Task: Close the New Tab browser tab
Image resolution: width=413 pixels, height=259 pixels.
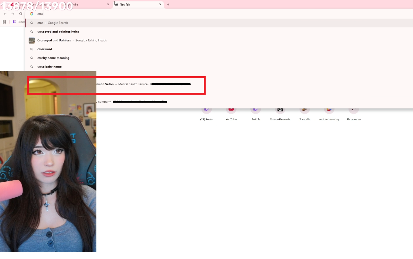Action: (160, 5)
